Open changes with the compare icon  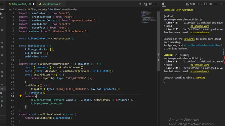point(146,4)
